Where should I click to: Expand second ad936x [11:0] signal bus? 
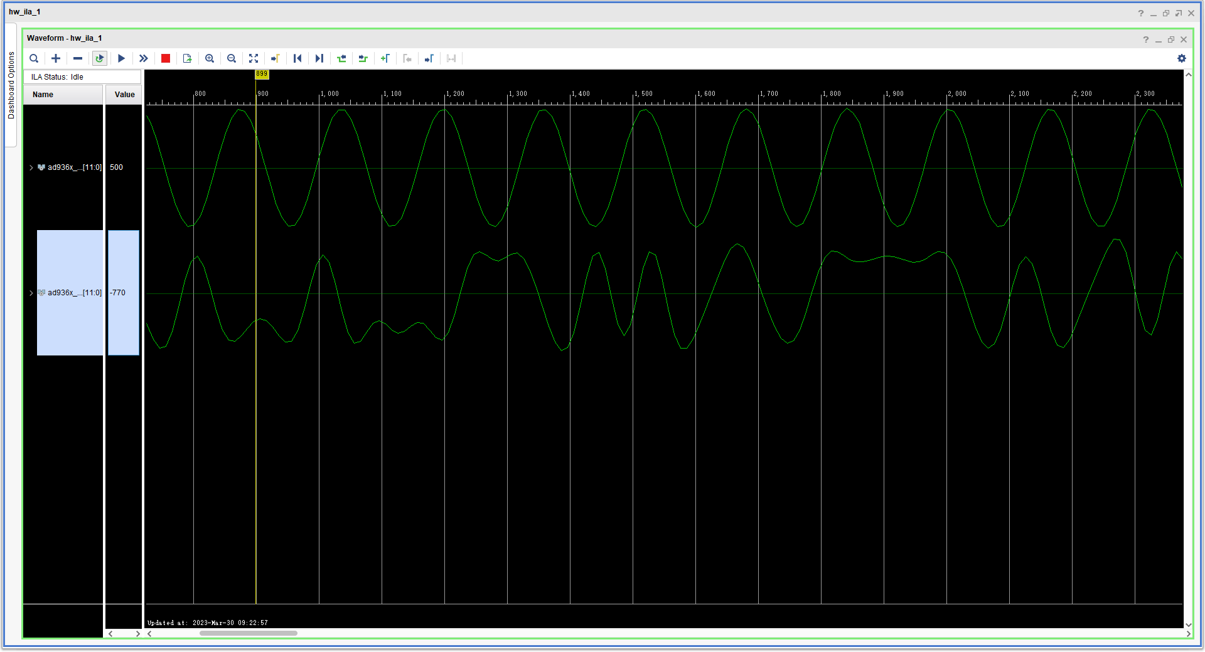pyautogui.click(x=31, y=293)
